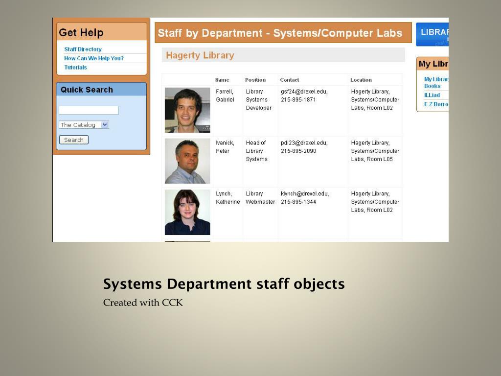Image resolution: width=501 pixels, height=376 pixels.
Task: Click the name Lynch, Katherine
Action: (228, 198)
